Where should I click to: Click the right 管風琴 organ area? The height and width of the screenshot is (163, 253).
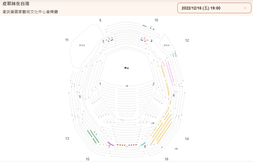pyautogui.click(x=167, y=45)
